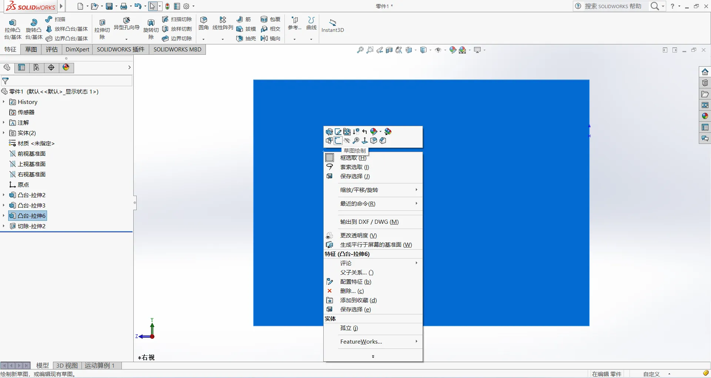
Task: Select the Sketch icon in context toolbar
Action: pyautogui.click(x=338, y=141)
